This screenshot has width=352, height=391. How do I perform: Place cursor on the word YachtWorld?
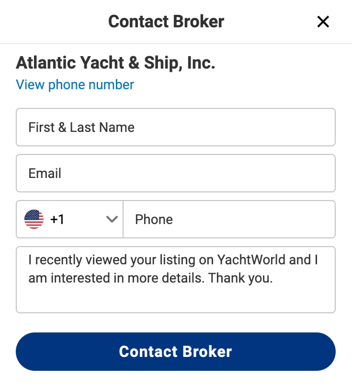click(251, 260)
